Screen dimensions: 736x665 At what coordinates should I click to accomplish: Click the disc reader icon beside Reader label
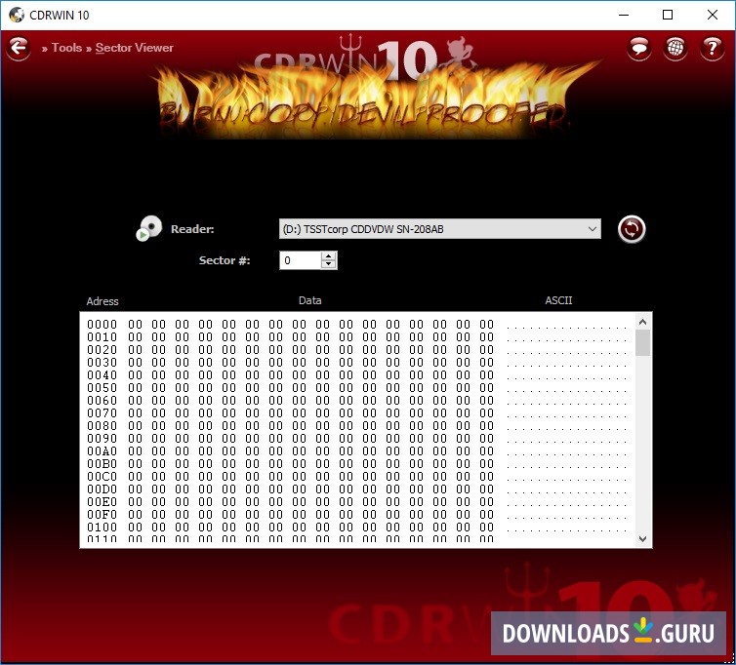pyautogui.click(x=149, y=228)
